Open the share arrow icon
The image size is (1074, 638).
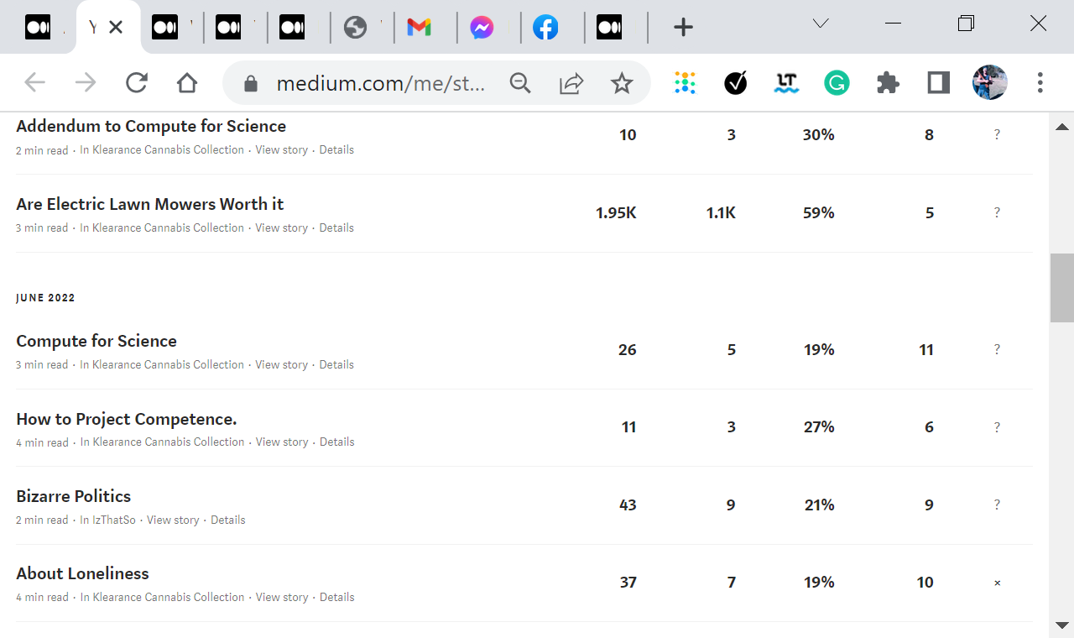(x=571, y=82)
